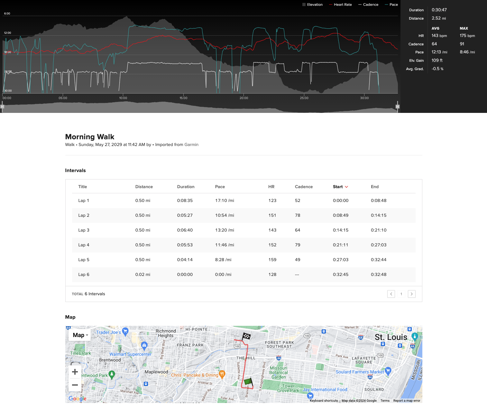Viewport: 487px width, 412px height.
Task: Sort intervals by Start column
Action: coord(340,187)
